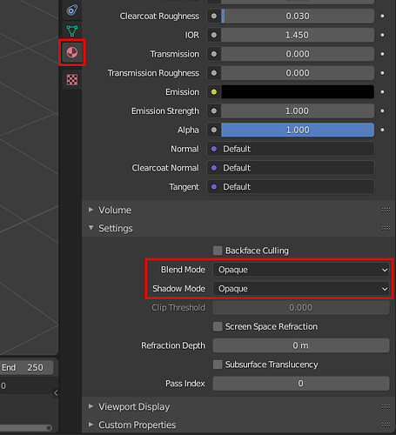
Task: Open the Object Data properties triangle icon
Action: click(x=72, y=30)
